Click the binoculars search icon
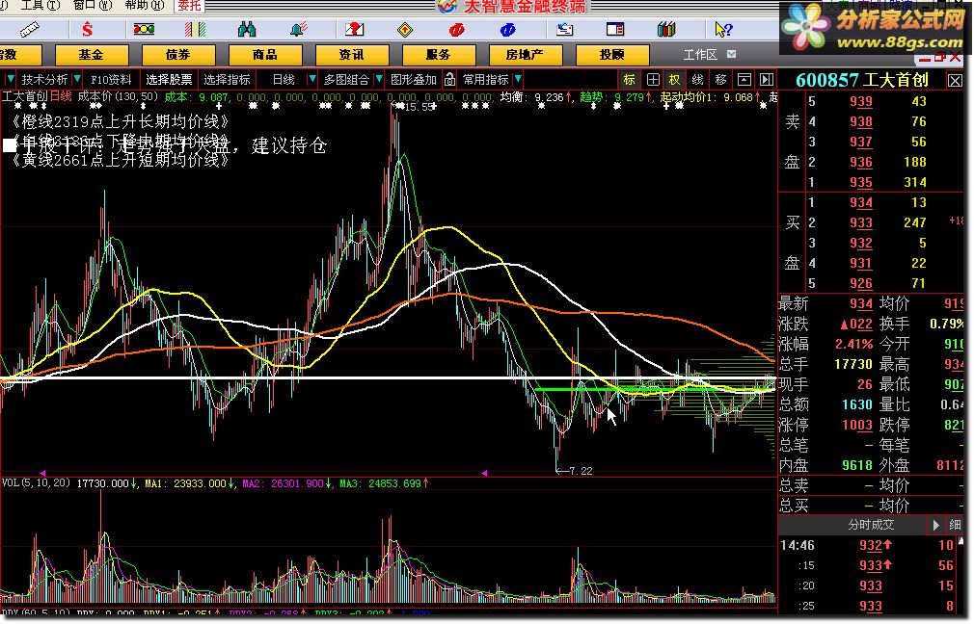The image size is (974, 624). 247,29
